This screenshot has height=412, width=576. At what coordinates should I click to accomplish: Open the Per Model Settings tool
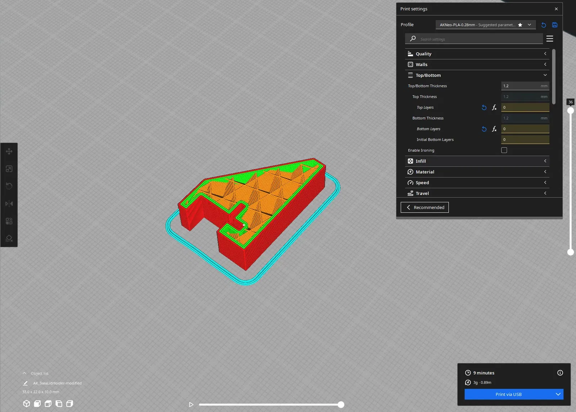tap(9, 221)
